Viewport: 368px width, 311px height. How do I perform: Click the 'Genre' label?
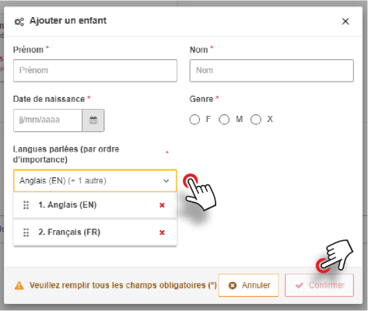pos(202,99)
